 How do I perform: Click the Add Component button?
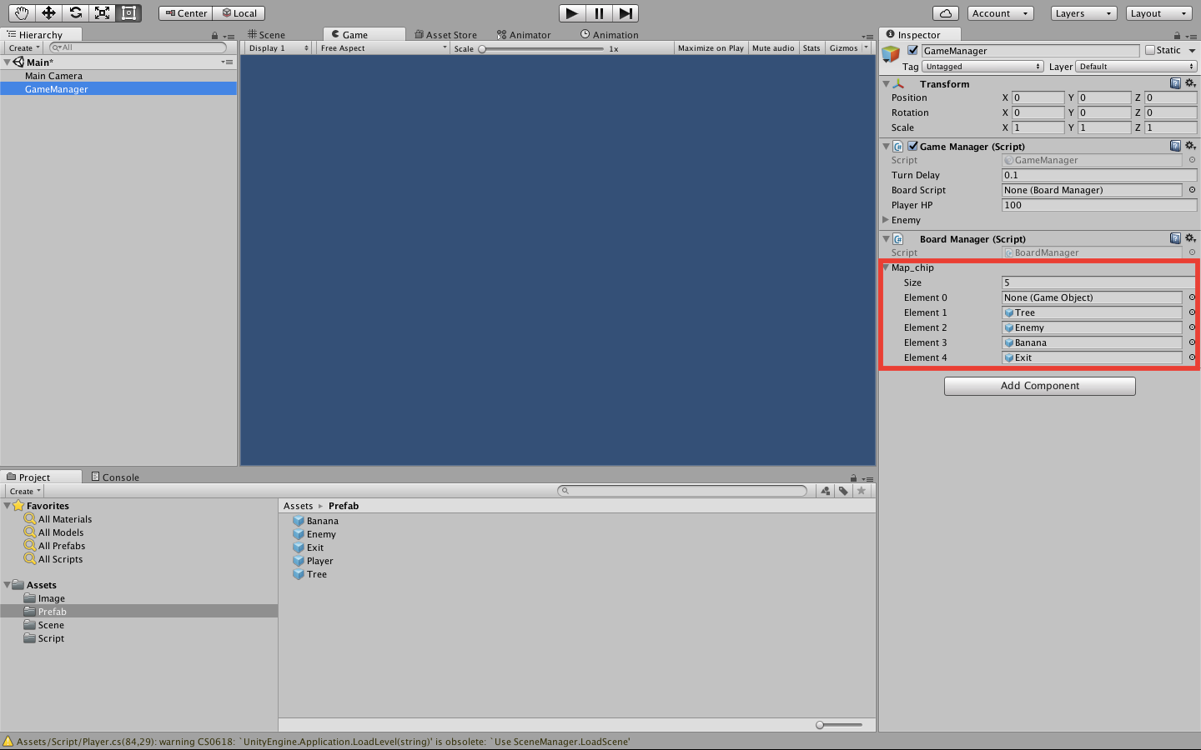click(1039, 386)
